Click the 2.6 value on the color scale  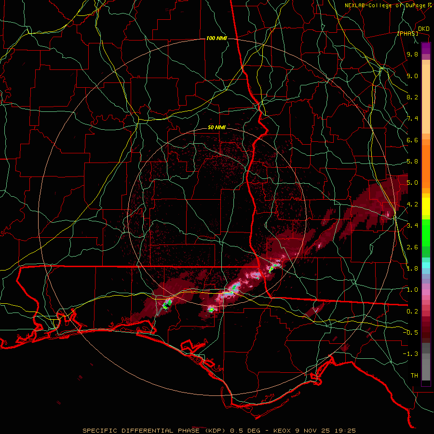pyautogui.click(x=412, y=247)
